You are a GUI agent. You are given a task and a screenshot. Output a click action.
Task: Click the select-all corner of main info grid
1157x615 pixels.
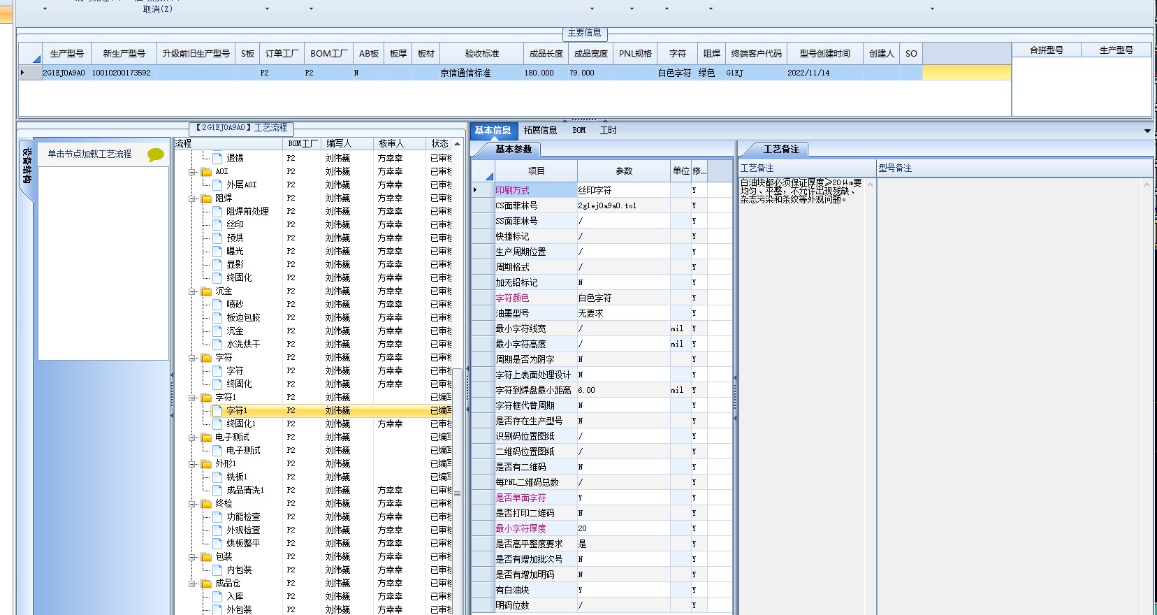31,53
